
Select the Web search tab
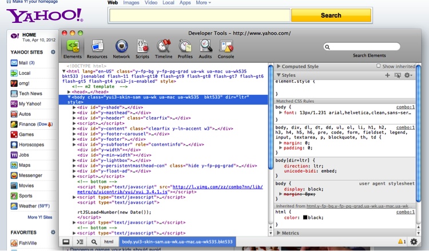click(113, 3)
